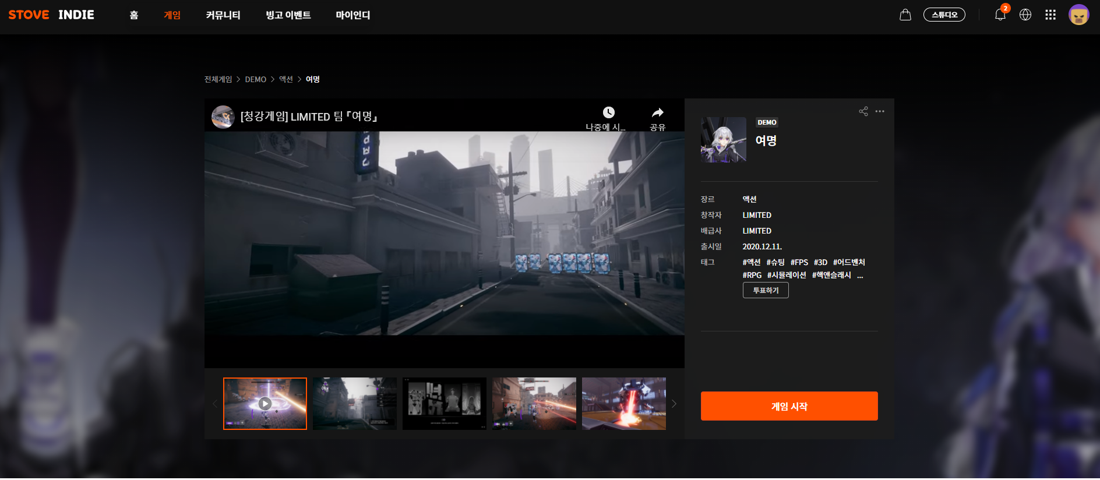The height and width of the screenshot is (480, 1100).
Task: Click the user profile avatar
Action: [x=1078, y=15]
